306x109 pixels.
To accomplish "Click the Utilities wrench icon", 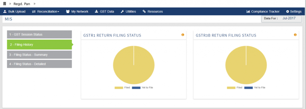I will coord(122,12).
